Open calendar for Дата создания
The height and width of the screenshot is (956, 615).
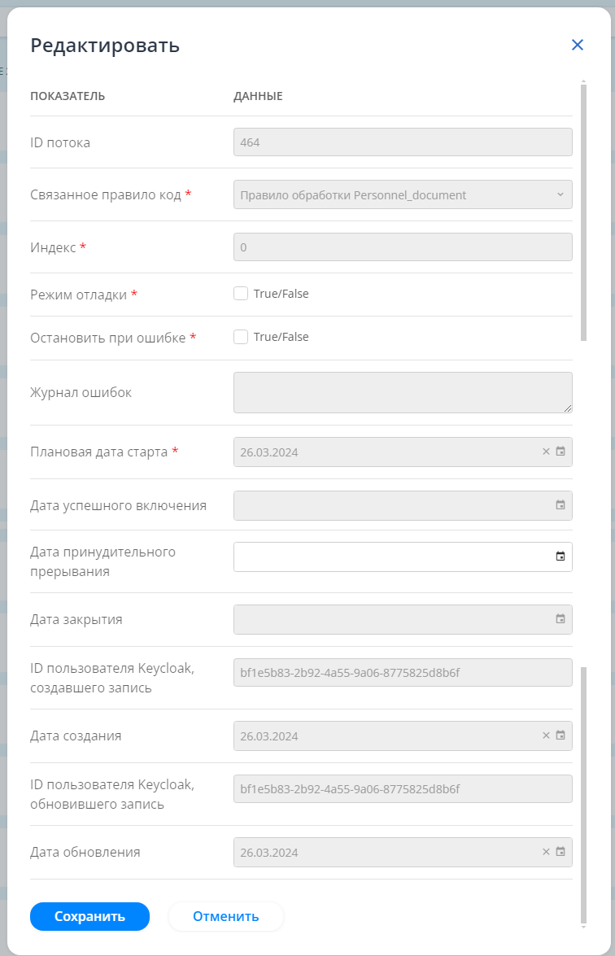tap(560, 736)
